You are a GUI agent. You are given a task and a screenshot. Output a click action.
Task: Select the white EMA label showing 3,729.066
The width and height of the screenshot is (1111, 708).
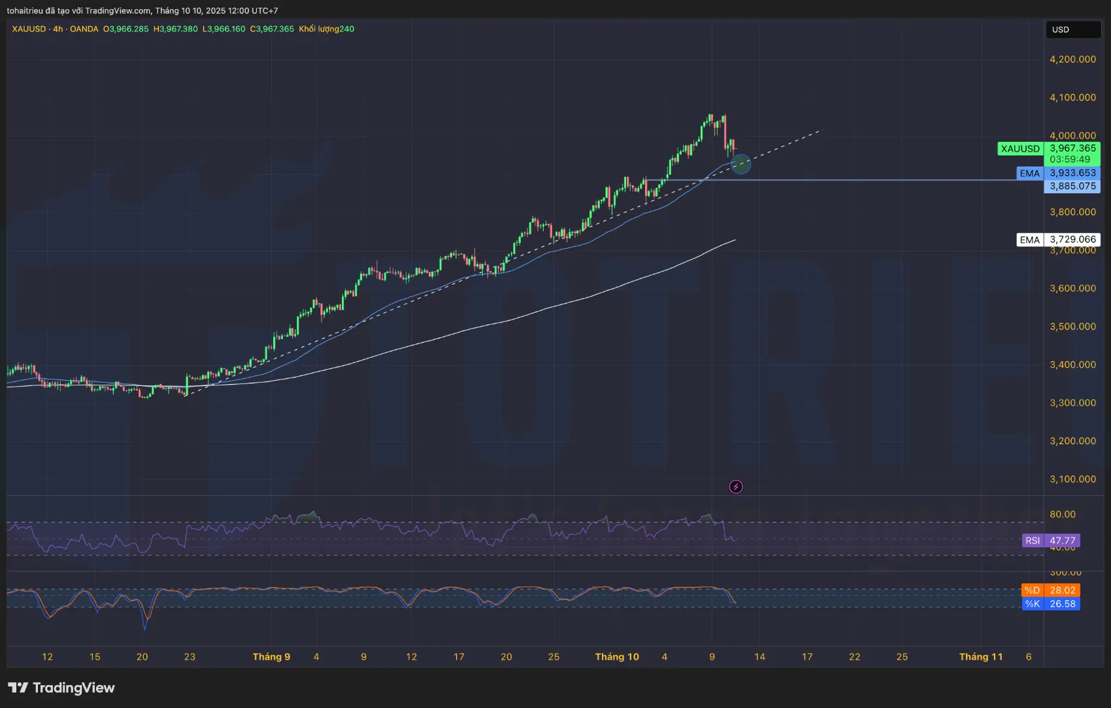(1059, 240)
